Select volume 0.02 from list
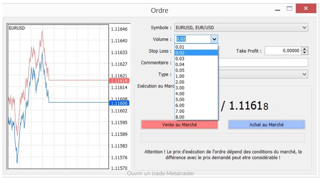This screenshot has height=180, width=321. pyautogui.click(x=196, y=53)
